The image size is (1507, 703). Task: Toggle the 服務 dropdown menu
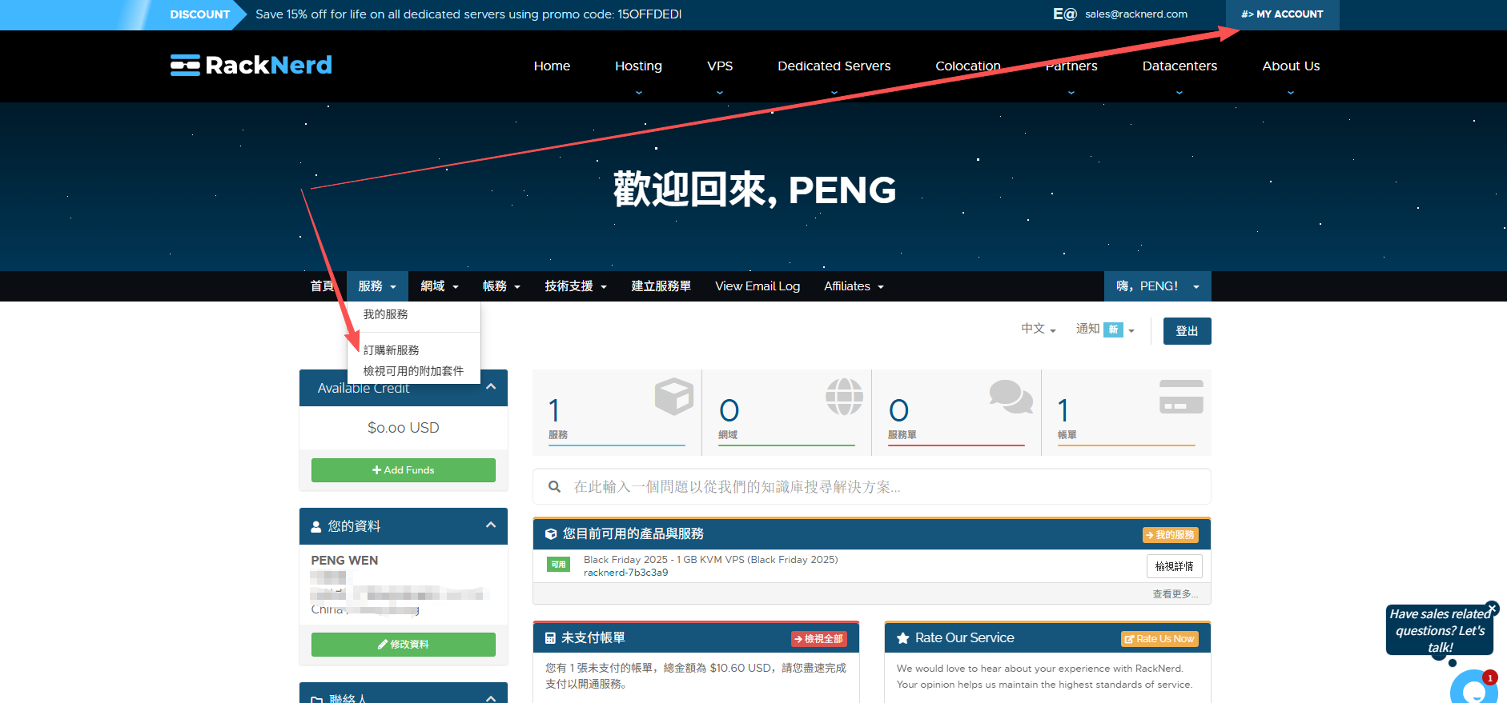point(377,286)
